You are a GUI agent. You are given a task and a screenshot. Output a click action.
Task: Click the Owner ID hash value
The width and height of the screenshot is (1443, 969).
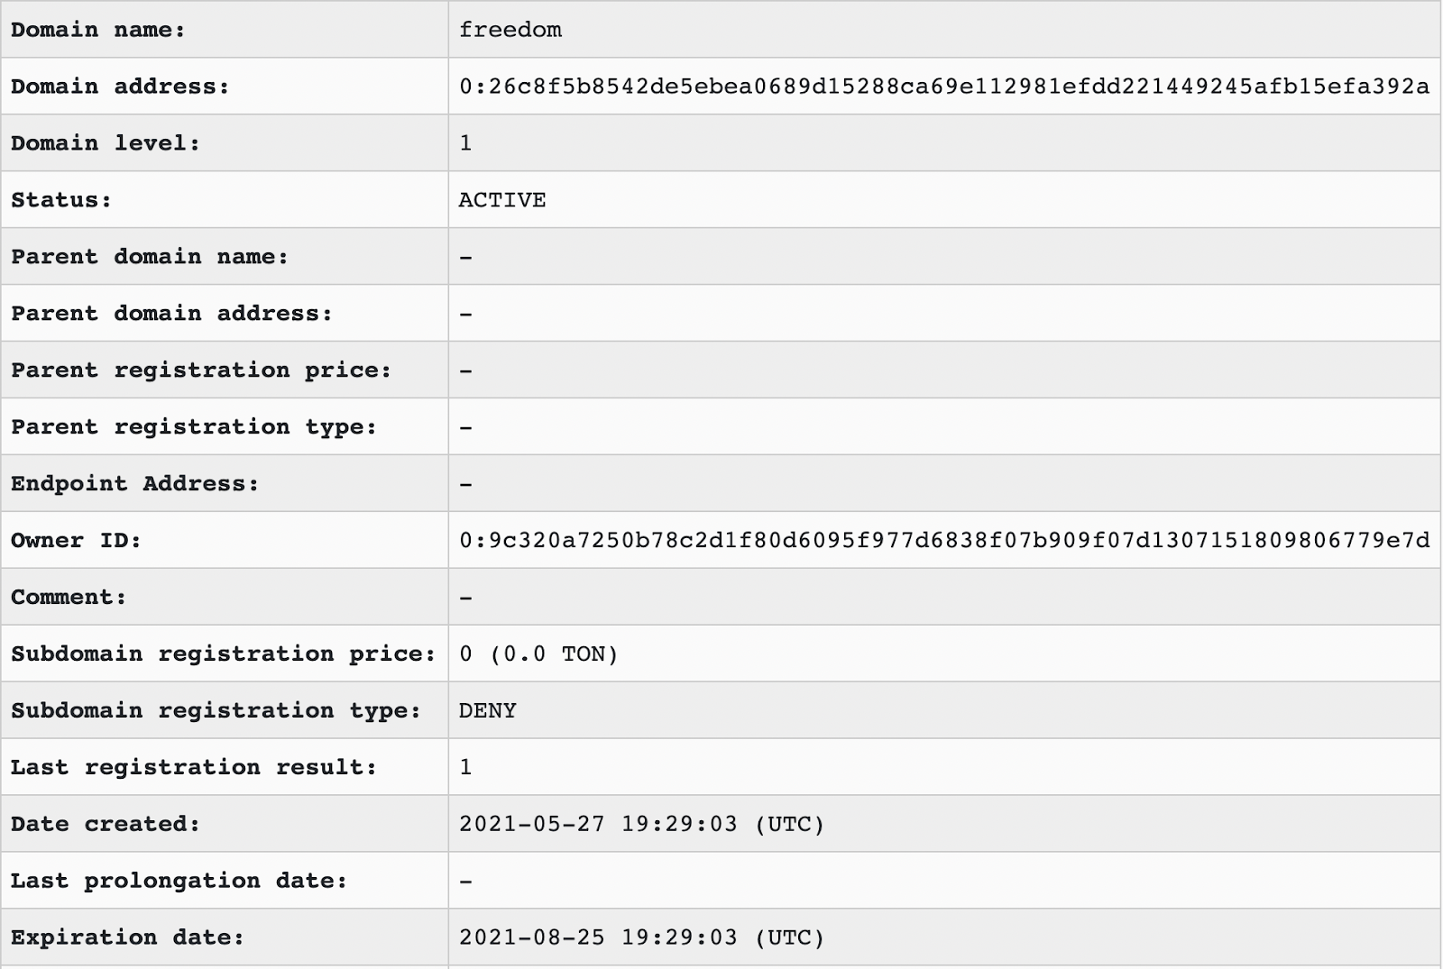point(944,540)
